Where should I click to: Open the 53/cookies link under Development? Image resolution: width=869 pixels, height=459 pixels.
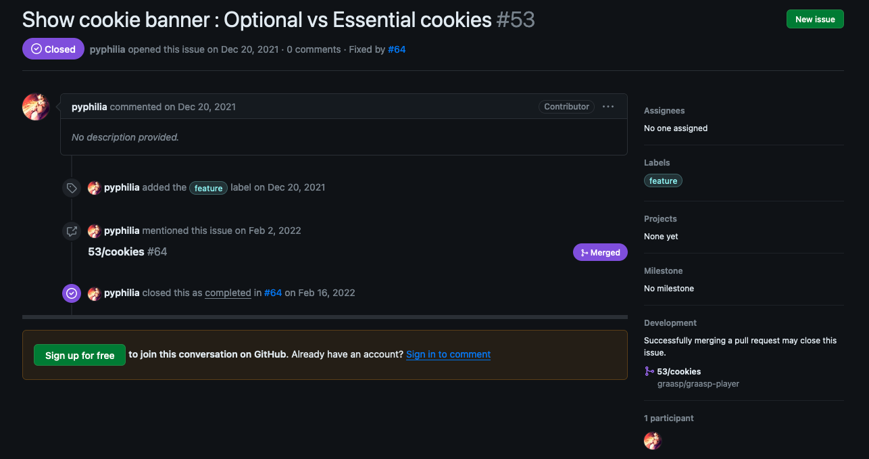point(678,371)
